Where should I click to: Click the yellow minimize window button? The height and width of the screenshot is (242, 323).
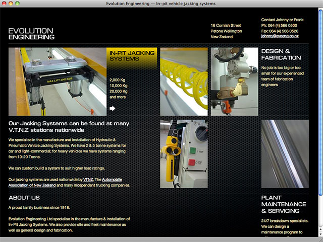tap(11, 4)
